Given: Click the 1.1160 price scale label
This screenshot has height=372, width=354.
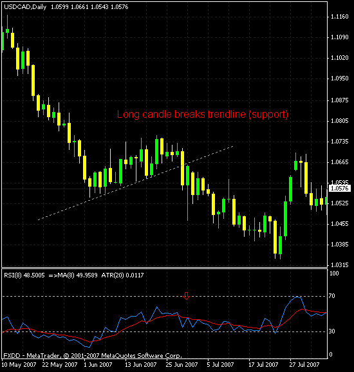Looking at the screenshot, I should click(340, 17).
